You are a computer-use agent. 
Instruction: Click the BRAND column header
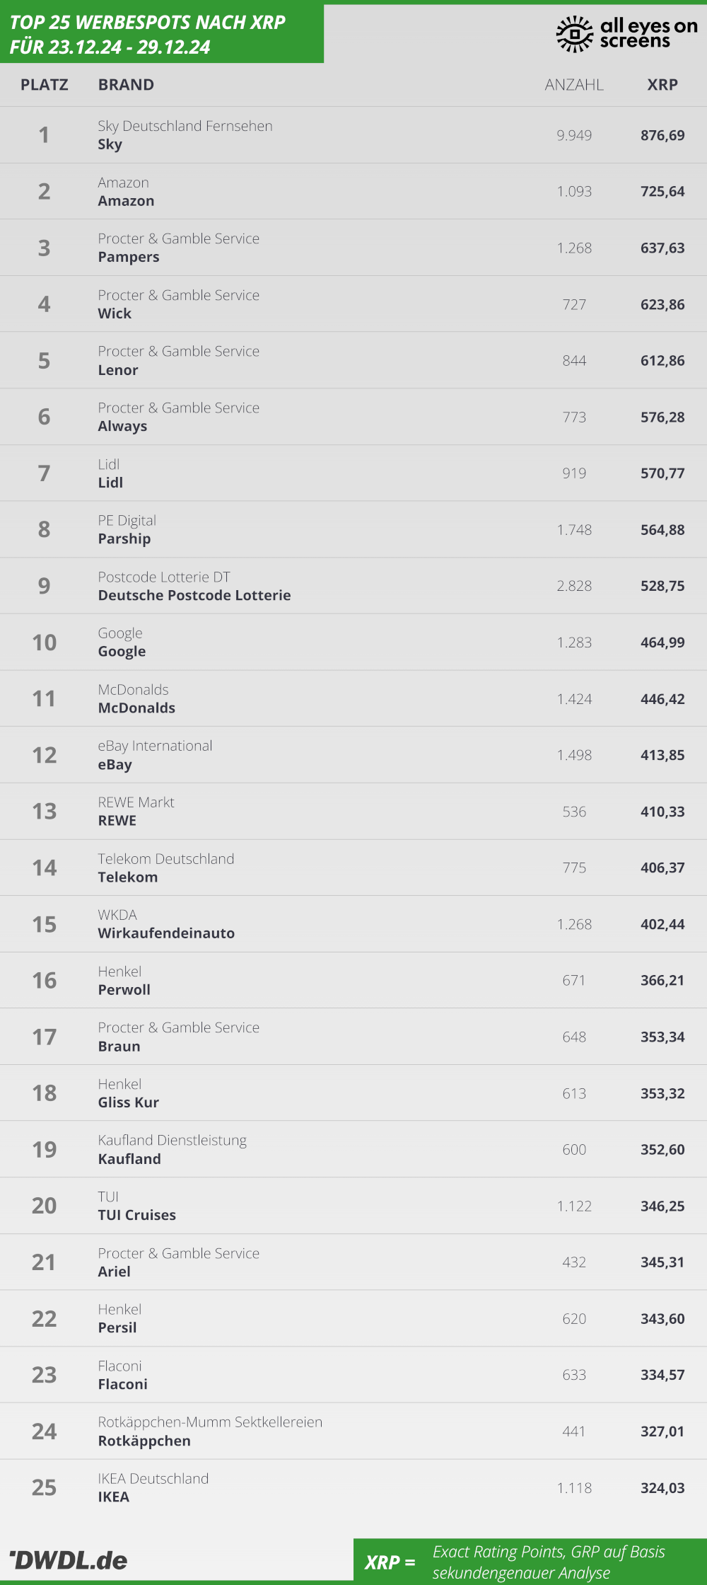[126, 85]
